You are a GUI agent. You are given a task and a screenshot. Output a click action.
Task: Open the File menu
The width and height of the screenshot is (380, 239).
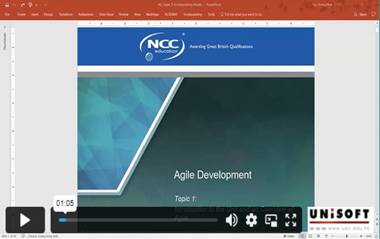point(7,14)
